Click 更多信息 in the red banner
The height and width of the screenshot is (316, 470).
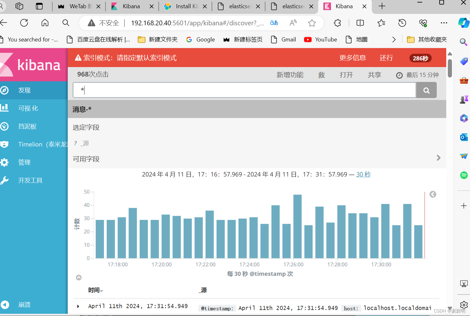(352, 58)
